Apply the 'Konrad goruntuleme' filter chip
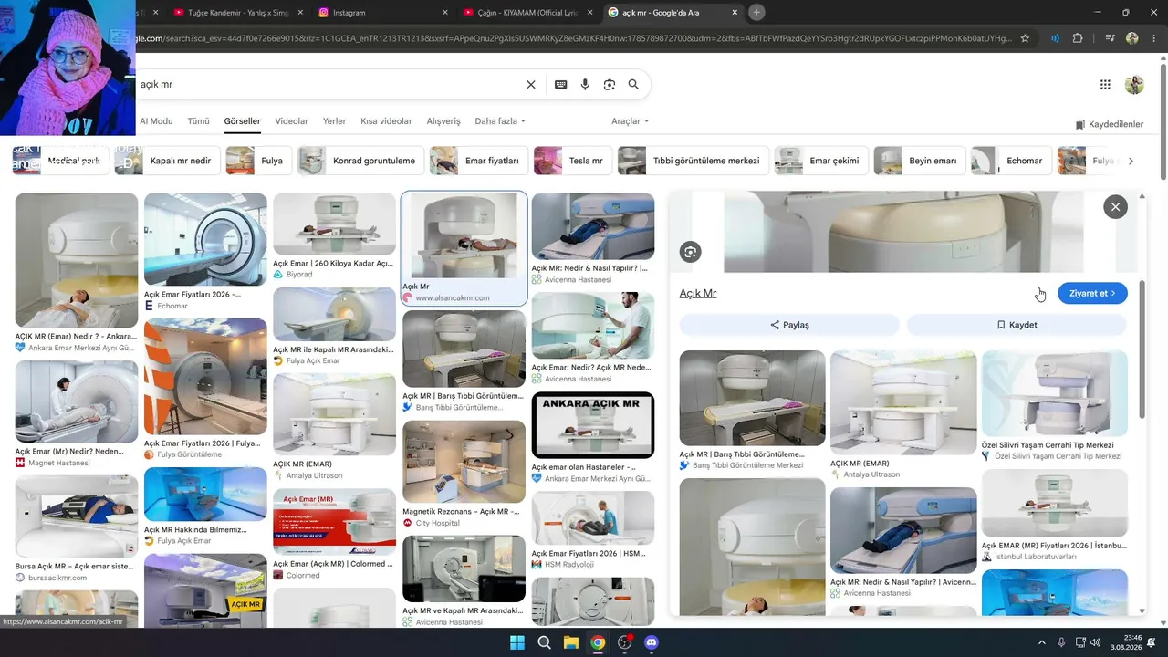The width and height of the screenshot is (1168, 657). pyautogui.click(x=361, y=161)
